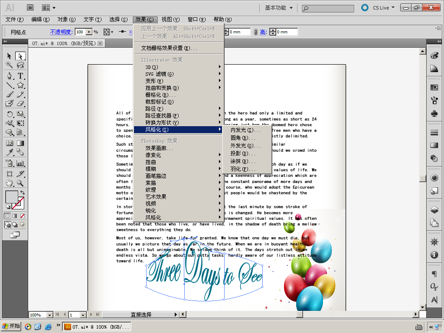444x333 pixels.
Task: Open Arrange Documents dropdown
Action: coord(49,8)
